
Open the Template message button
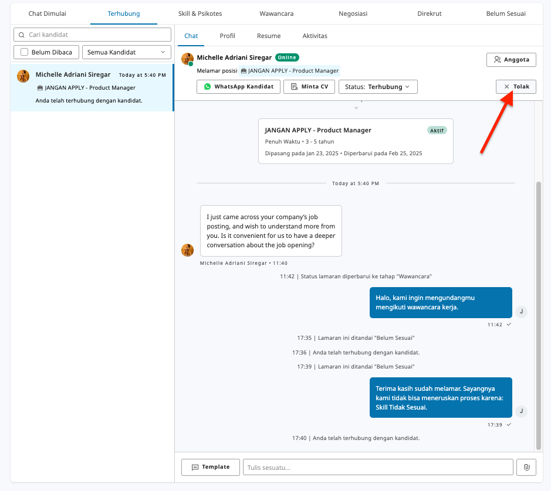211,467
